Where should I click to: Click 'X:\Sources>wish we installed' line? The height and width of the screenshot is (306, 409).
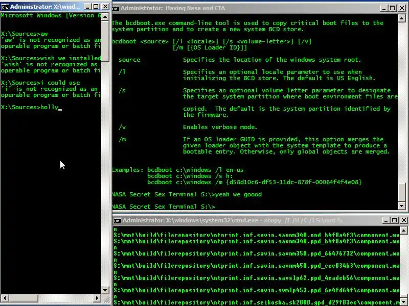[51, 58]
